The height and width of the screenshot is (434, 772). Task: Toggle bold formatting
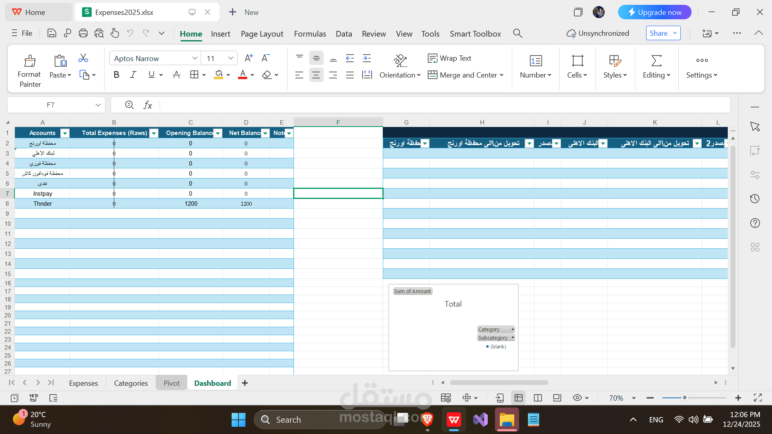[x=116, y=74]
